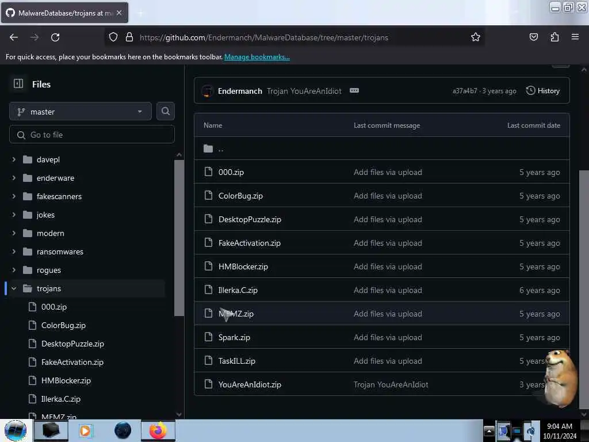
Task: Open the Add files via upload commit for 000.zip
Action: [388, 172]
